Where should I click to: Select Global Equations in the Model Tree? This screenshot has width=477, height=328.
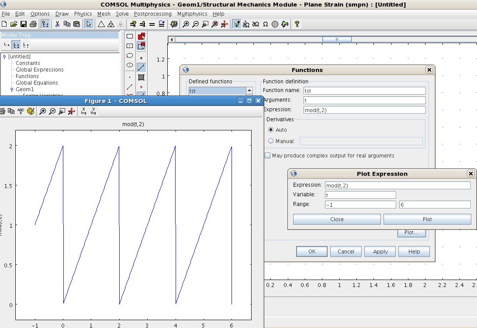pyautogui.click(x=37, y=83)
